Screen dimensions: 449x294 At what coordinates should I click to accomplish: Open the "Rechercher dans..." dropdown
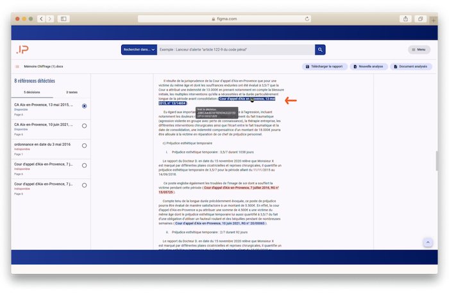[139, 49]
